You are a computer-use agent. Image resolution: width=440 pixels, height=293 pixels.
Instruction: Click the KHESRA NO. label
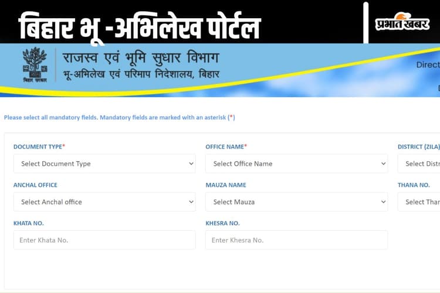point(222,223)
